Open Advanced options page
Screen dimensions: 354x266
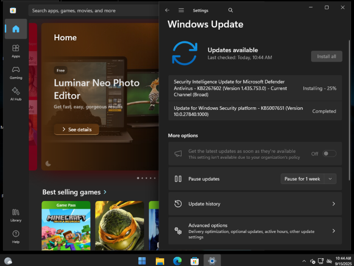[255, 231]
